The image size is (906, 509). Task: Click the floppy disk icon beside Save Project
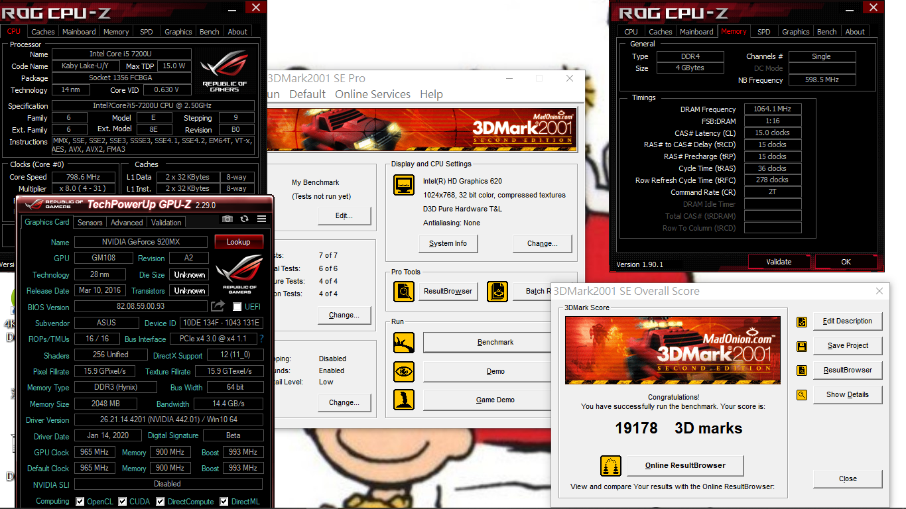[802, 346]
